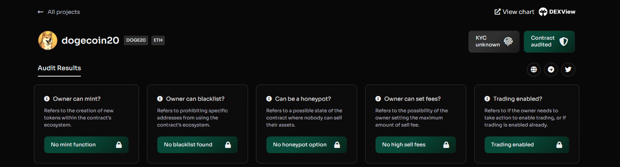Click the info icon beside Owner can mint
The image size is (620, 167).
coord(47,99)
